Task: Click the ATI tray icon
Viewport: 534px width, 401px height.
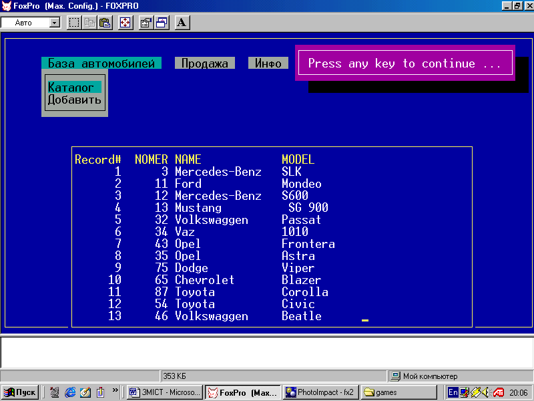Action: pyautogui.click(x=498, y=392)
